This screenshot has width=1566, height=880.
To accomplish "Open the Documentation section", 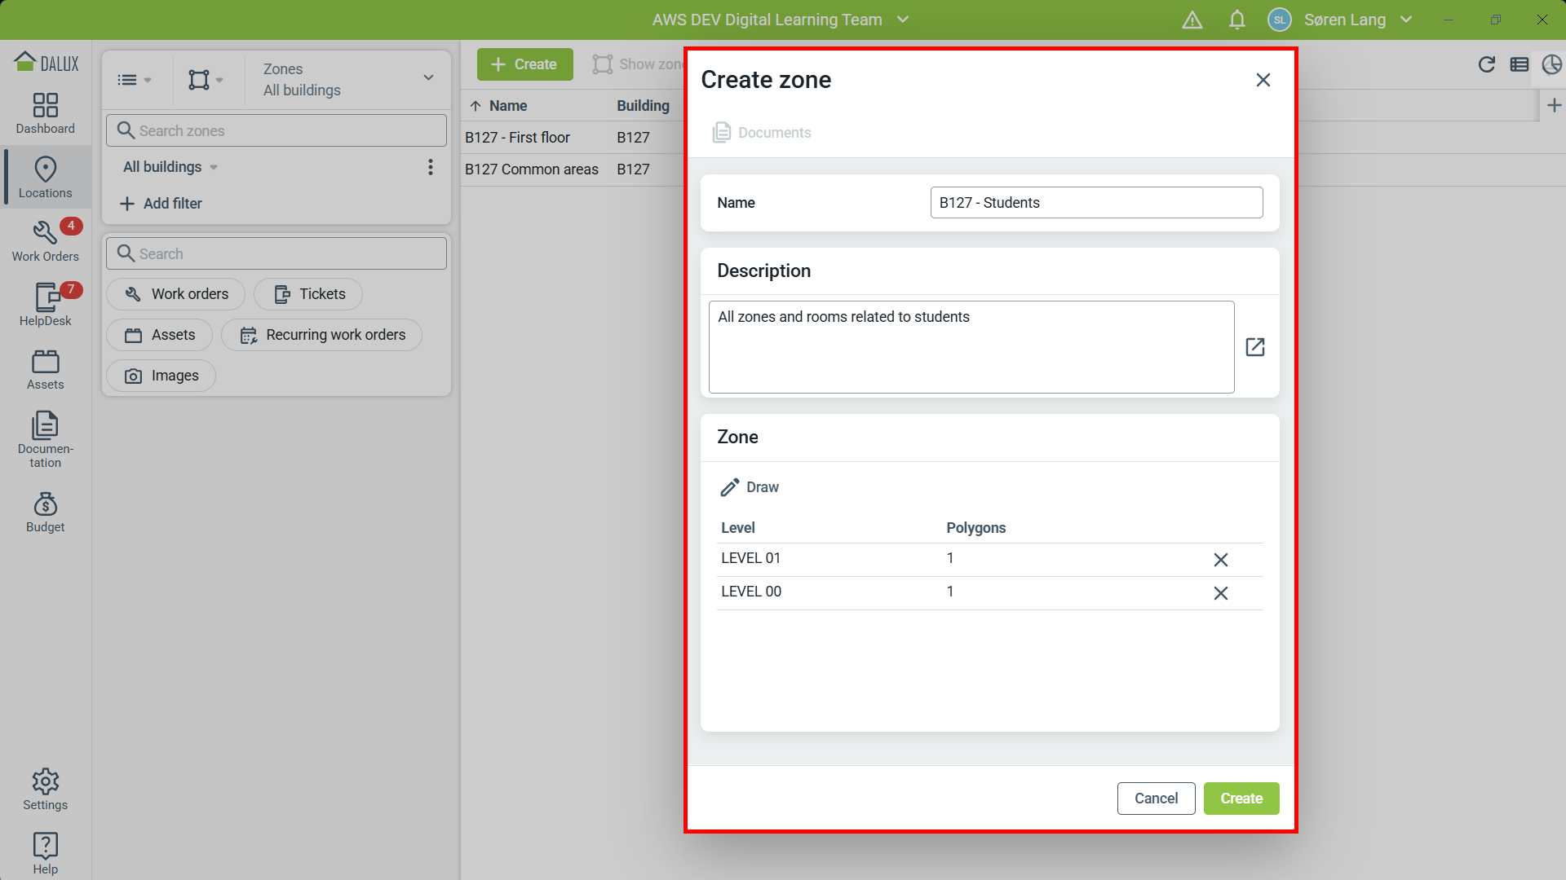I will click(x=45, y=438).
